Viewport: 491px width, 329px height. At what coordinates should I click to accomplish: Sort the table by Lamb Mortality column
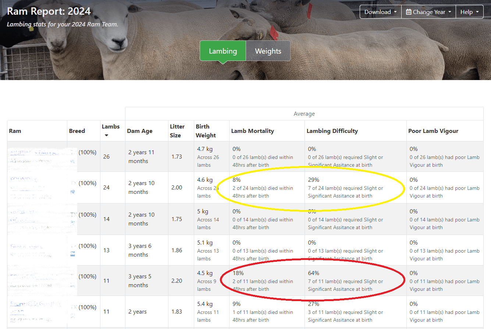[252, 131]
